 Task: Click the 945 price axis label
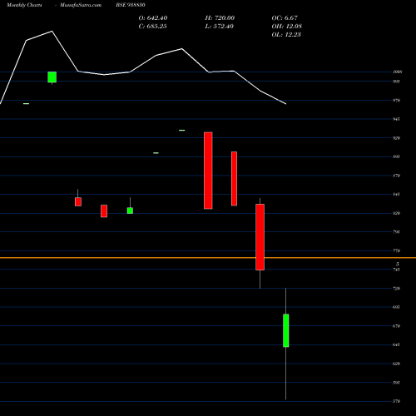397,119
